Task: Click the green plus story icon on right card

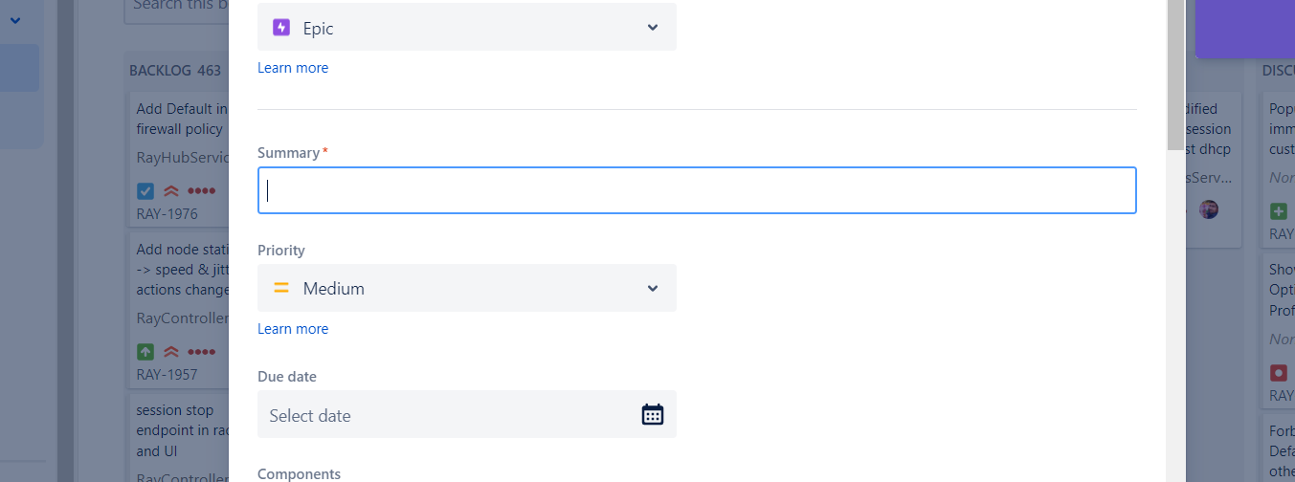Action: click(x=1279, y=210)
